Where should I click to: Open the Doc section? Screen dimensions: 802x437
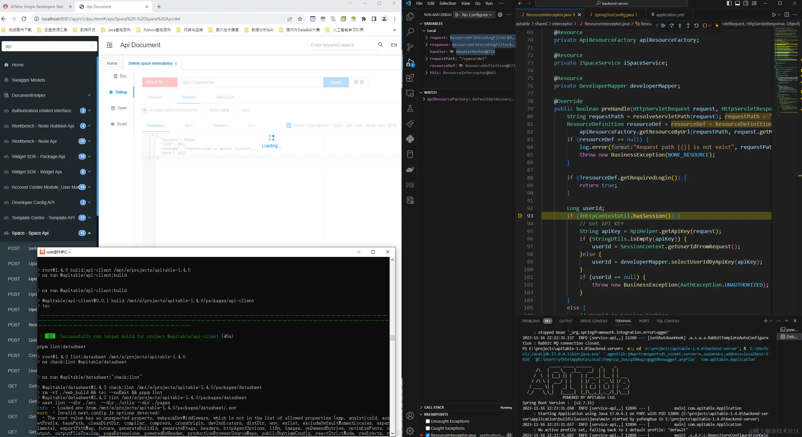(x=120, y=76)
